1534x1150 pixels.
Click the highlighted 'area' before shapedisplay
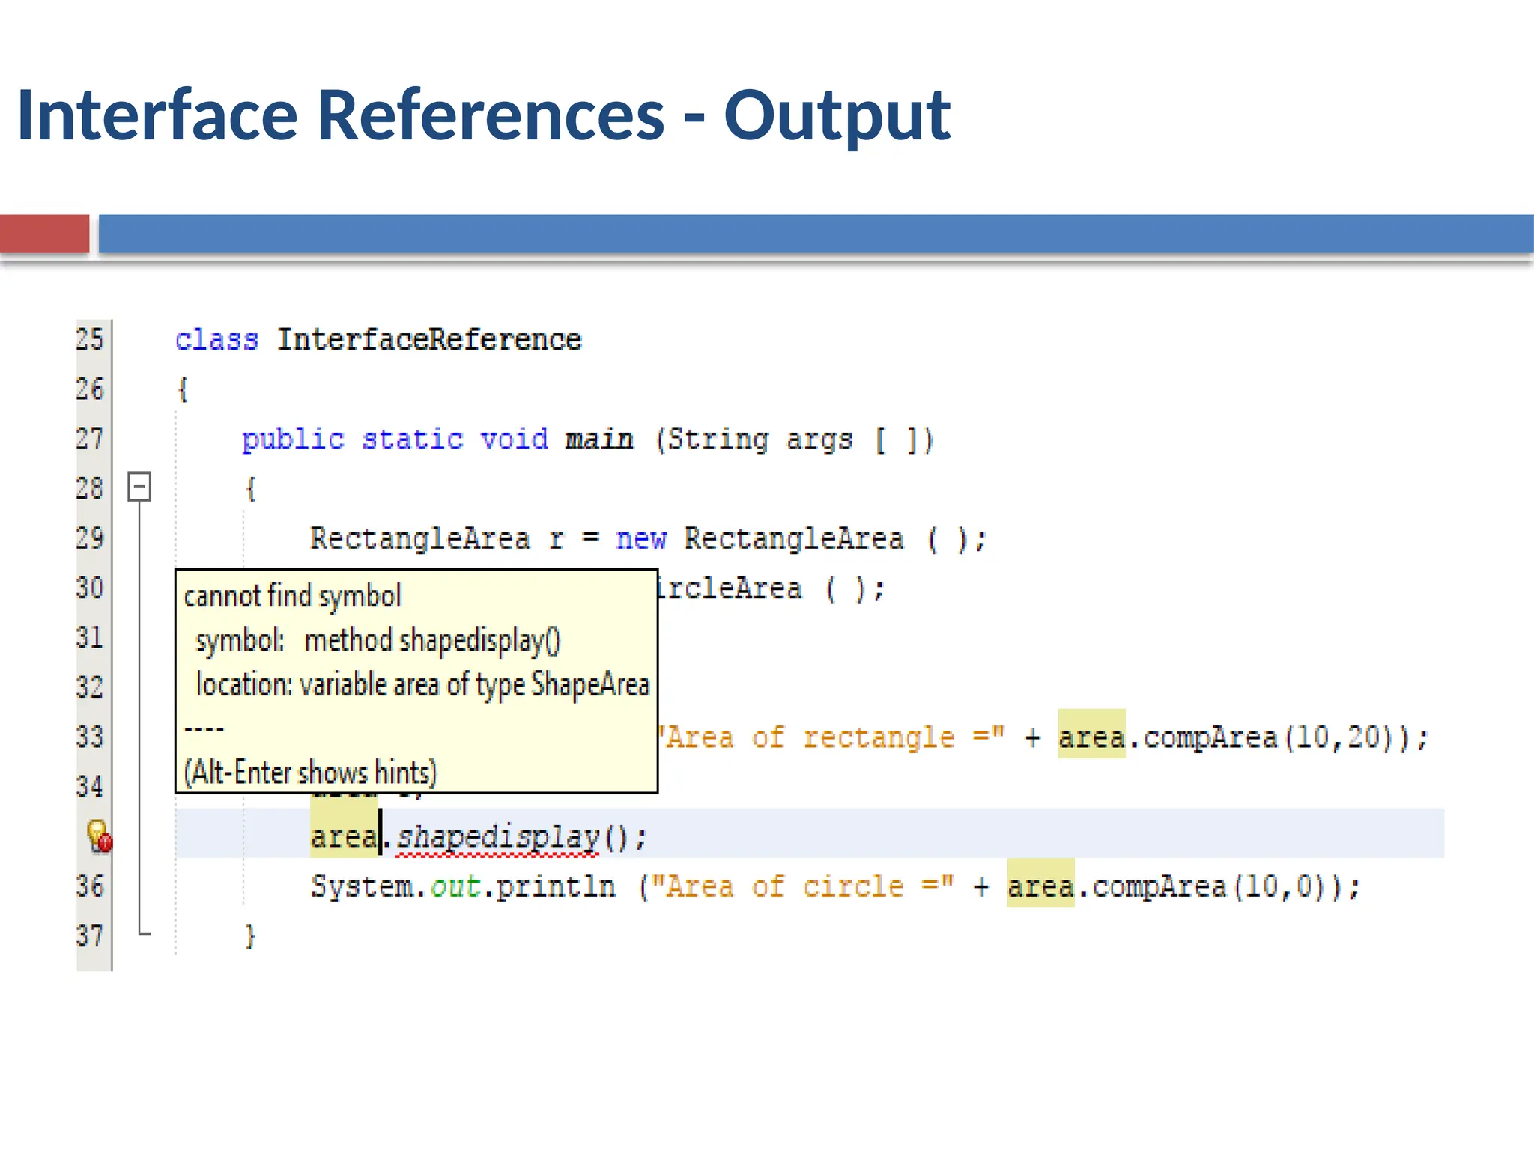tap(344, 837)
